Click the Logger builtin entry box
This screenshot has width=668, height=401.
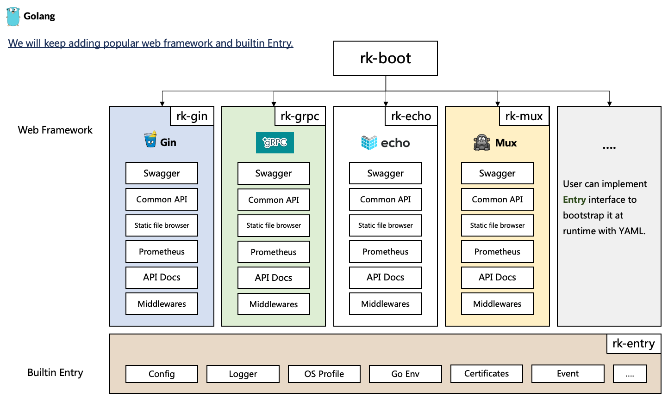(243, 374)
